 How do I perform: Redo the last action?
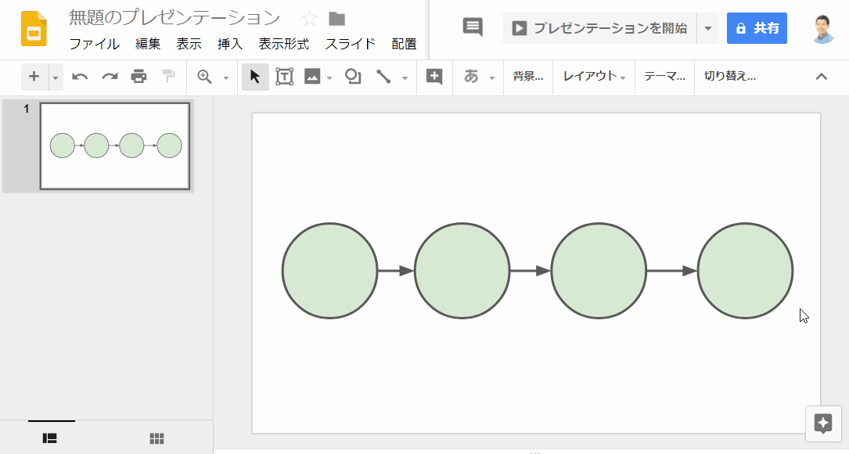pos(110,77)
